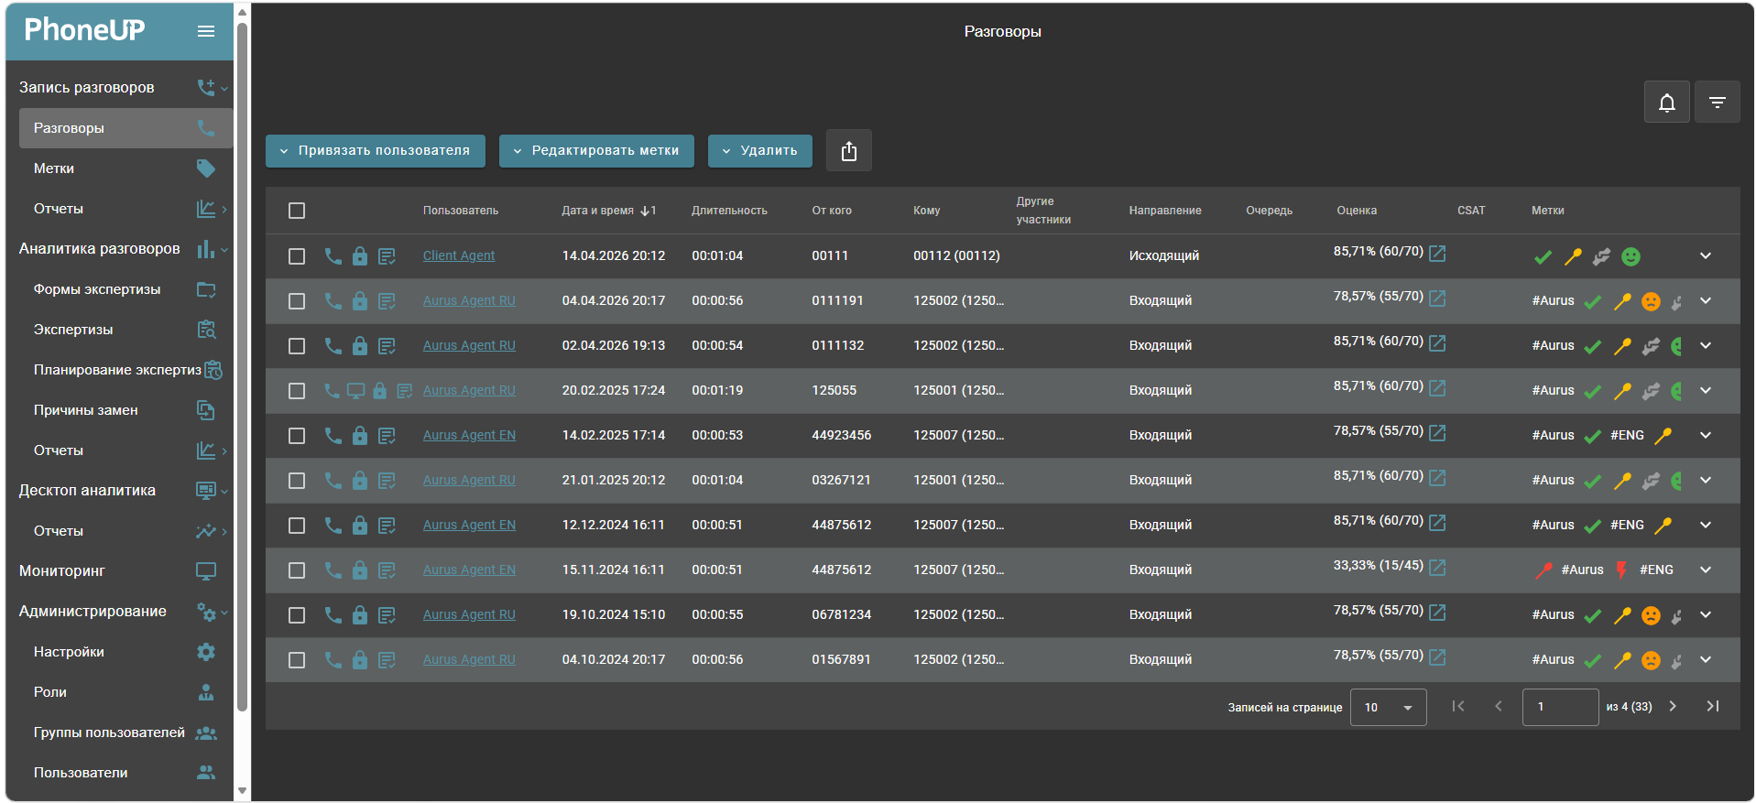Screen dimensions: 1756x803
Task: Click the page number input field
Action: (x=1560, y=707)
